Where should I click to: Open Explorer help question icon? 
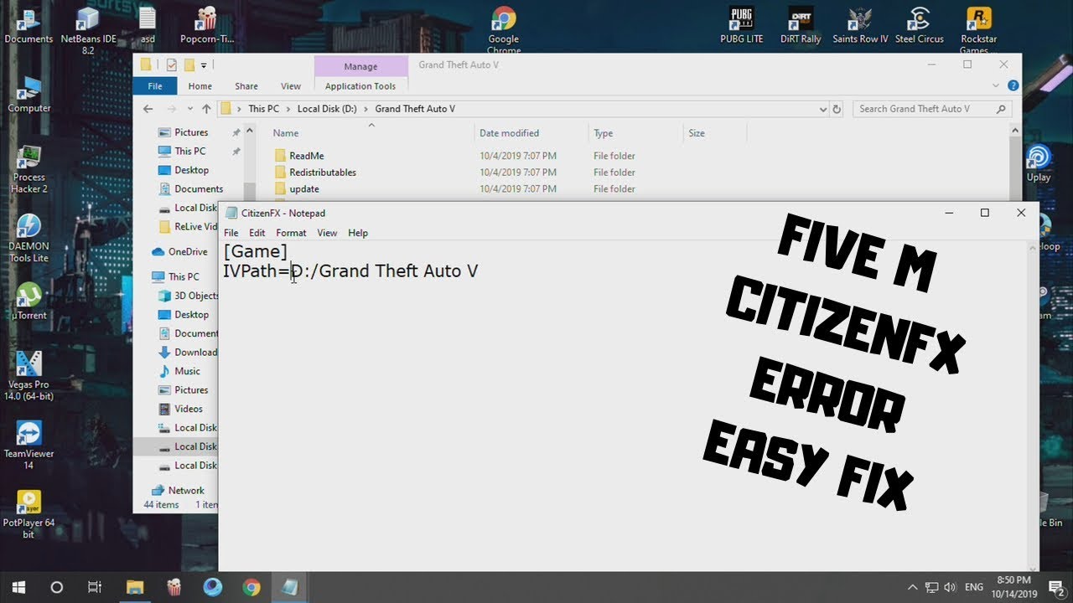pyautogui.click(x=1013, y=85)
